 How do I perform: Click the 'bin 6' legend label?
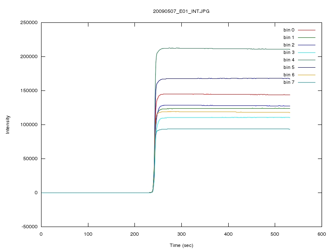pos(289,75)
